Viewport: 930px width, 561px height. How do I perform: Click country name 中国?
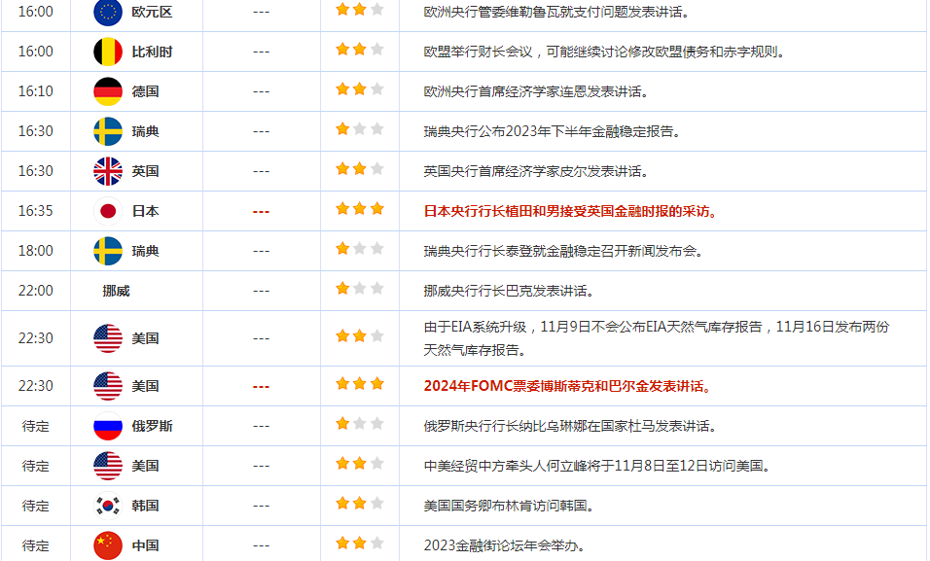(x=145, y=545)
